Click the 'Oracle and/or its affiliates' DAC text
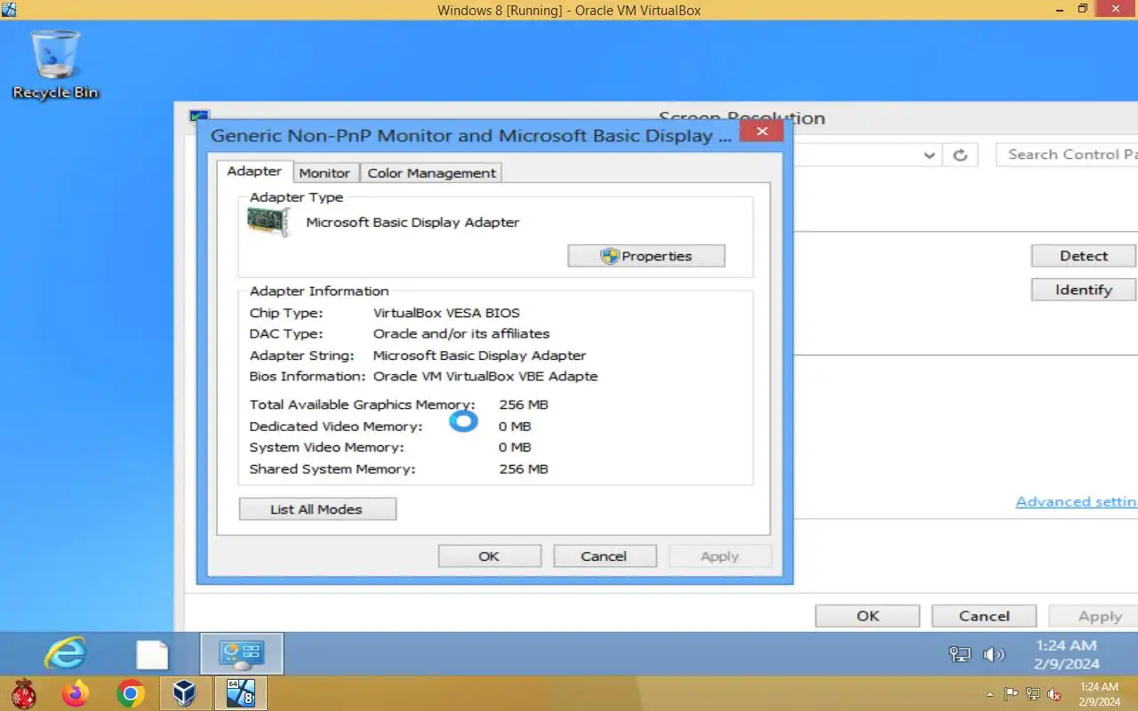Viewport: 1138px width, 711px height. click(461, 334)
